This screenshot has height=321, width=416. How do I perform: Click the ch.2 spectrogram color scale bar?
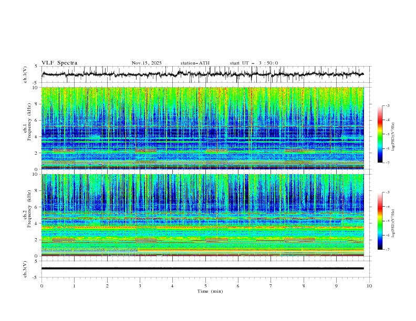380,221
